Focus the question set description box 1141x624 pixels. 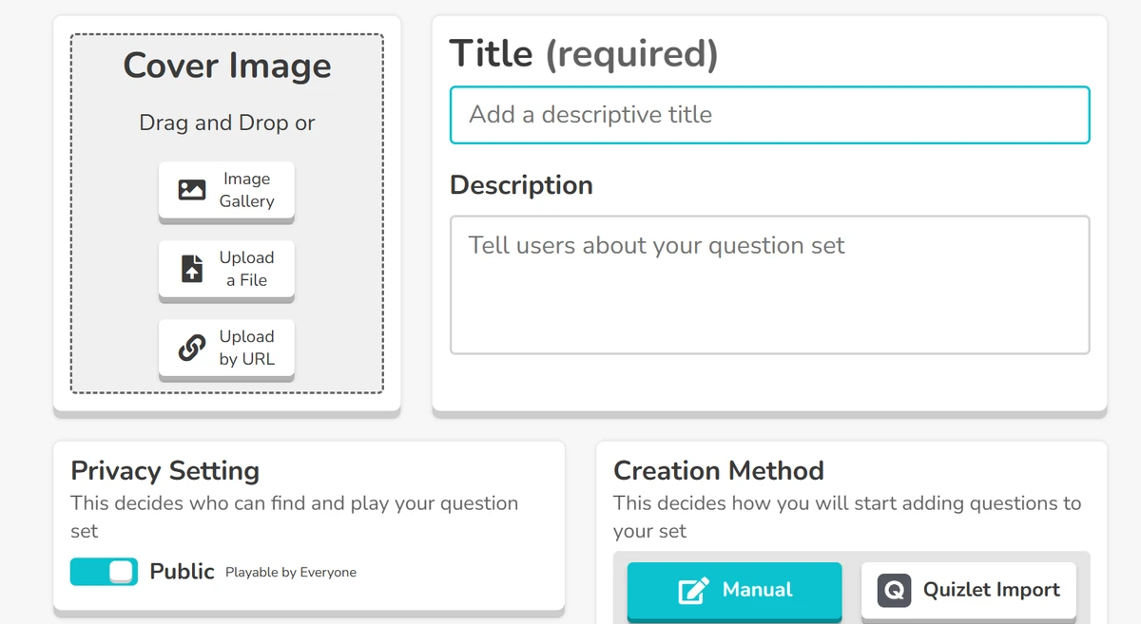[x=768, y=285]
